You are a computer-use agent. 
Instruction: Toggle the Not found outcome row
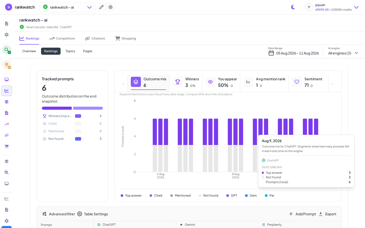click(x=72, y=139)
